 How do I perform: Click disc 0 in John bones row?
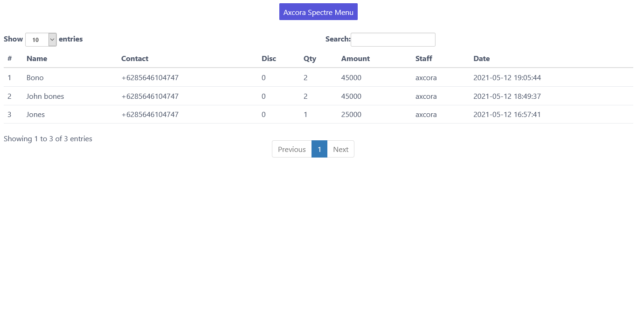click(x=263, y=96)
